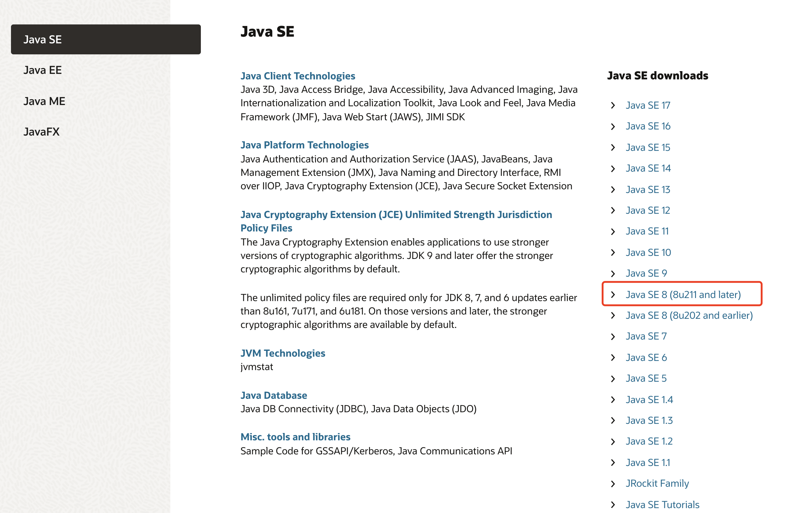Open the JavaFX sidebar tab
Screen dimensions: 801x513
[x=41, y=132]
